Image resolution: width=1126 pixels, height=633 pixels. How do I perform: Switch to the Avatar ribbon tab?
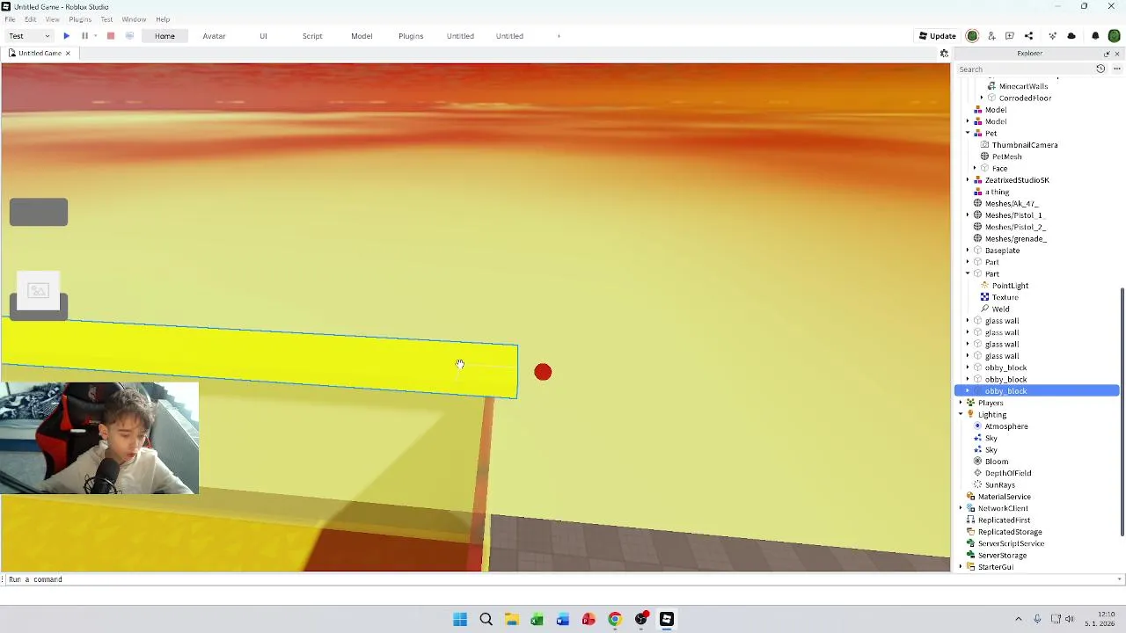pyautogui.click(x=214, y=36)
